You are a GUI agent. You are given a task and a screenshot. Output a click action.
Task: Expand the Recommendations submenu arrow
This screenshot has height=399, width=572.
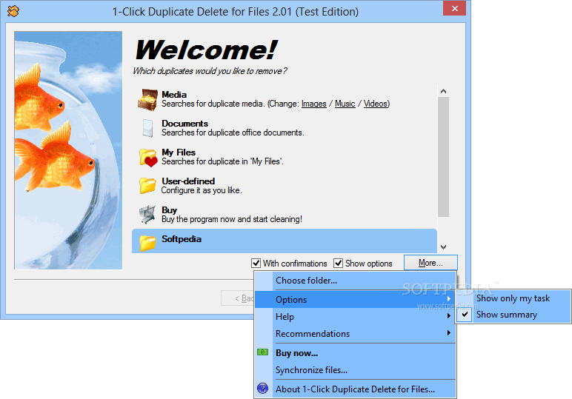pos(449,332)
